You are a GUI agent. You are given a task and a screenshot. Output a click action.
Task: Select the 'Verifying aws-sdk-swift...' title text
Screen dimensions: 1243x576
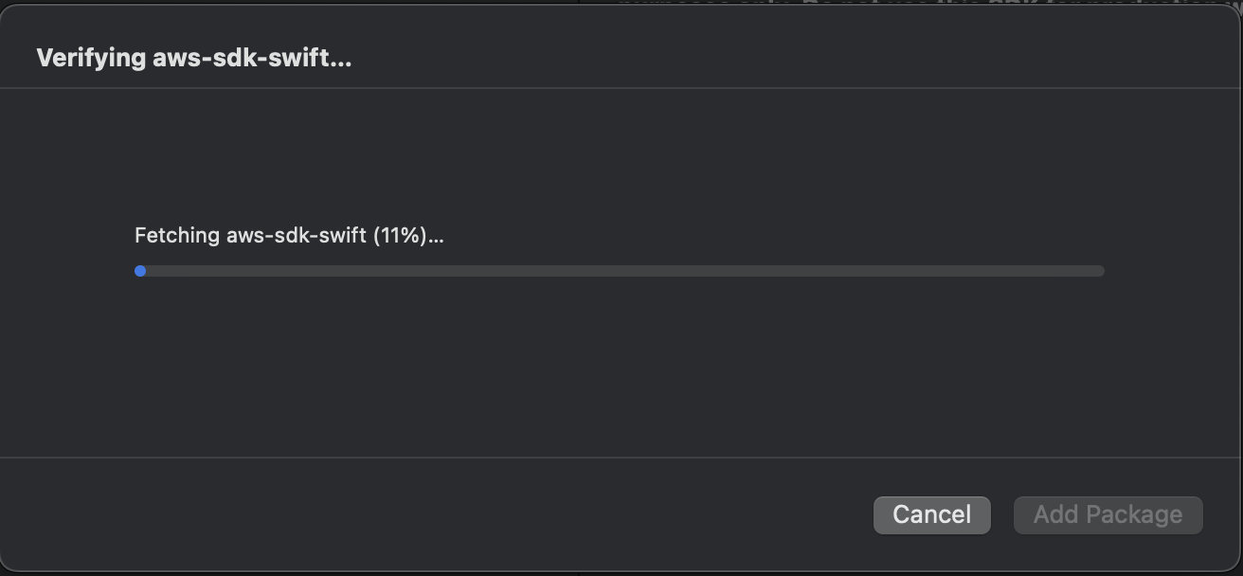[193, 58]
